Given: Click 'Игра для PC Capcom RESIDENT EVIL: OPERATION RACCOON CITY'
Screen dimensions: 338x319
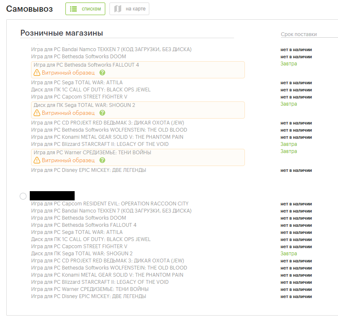Looking at the screenshot, I should [110, 204].
